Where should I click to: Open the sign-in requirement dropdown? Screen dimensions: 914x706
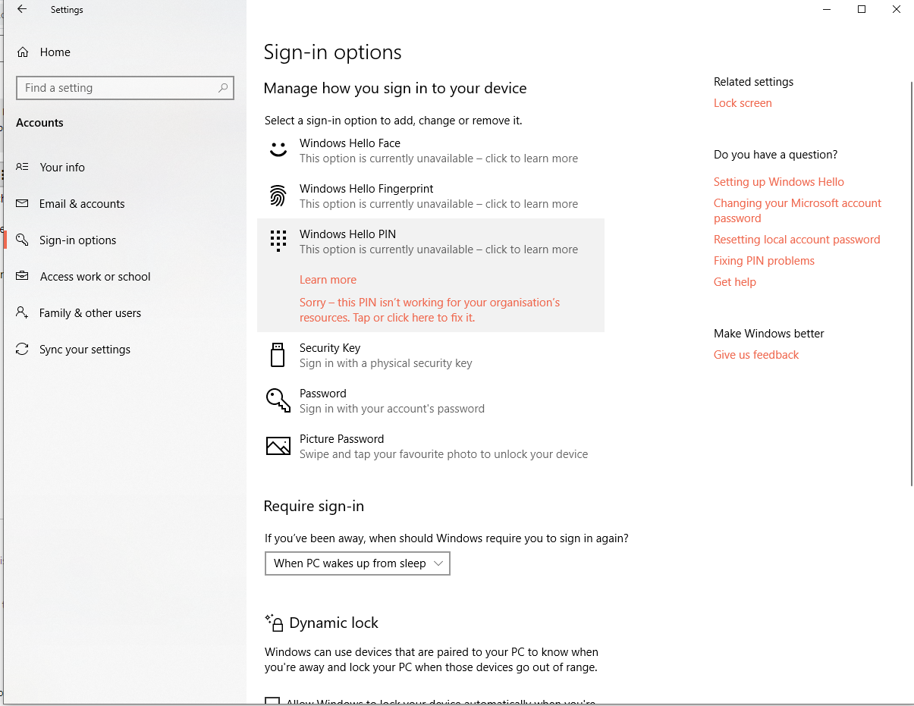[x=357, y=563]
